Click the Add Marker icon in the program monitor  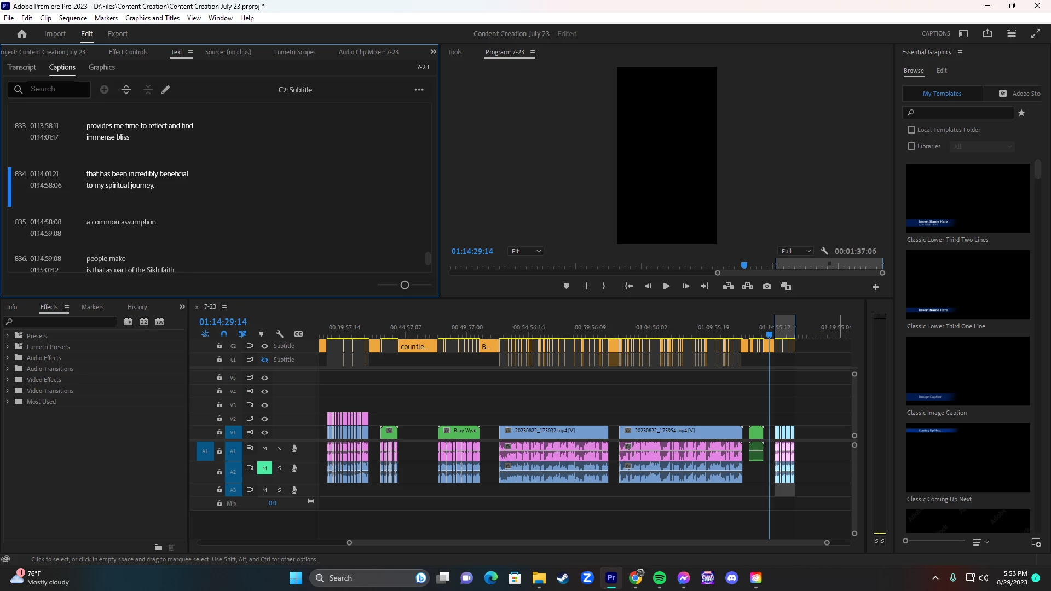[566, 286]
